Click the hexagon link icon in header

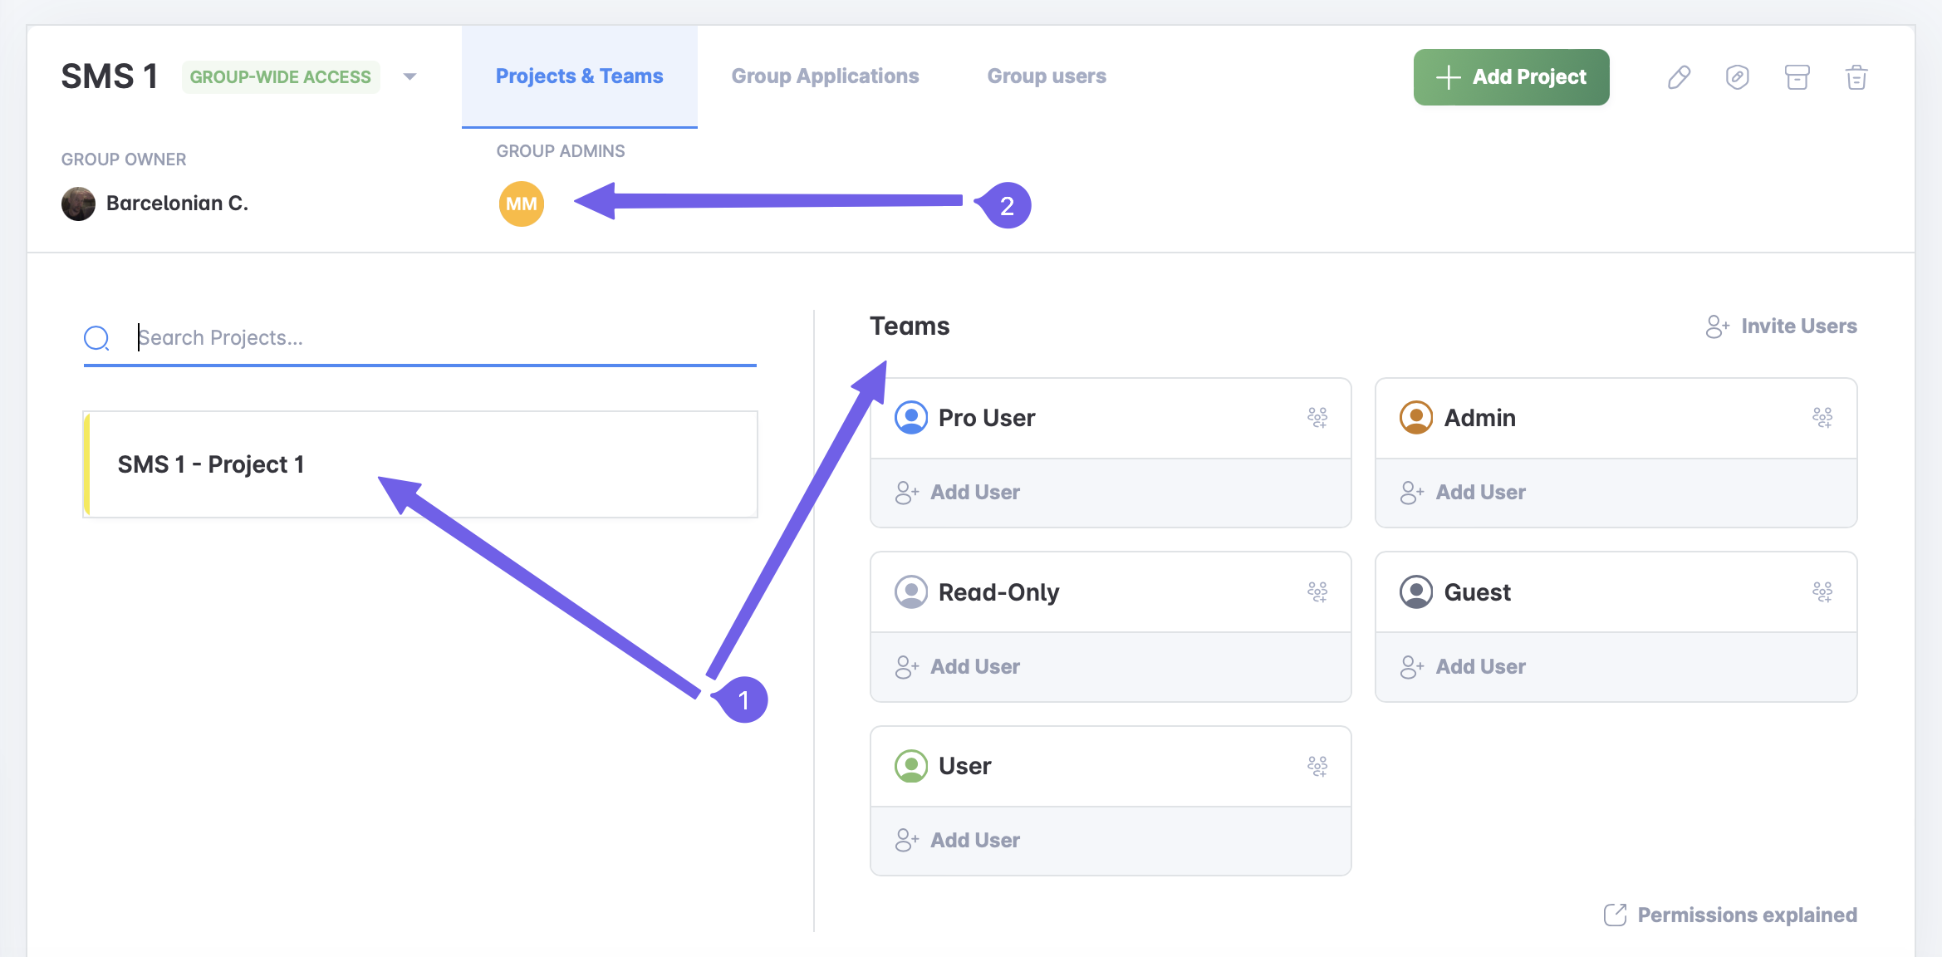coord(1737,77)
